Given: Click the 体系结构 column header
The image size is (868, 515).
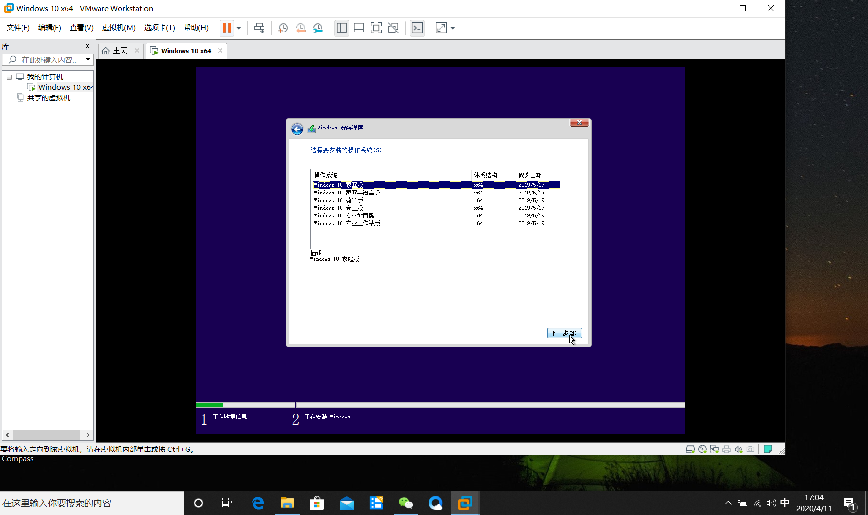Looking at the screenshot, I should click(494, 175).
